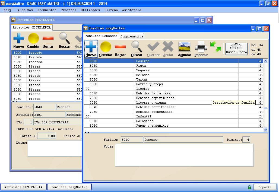This screenshot has width=279, height=192.
Task: Select the Gofres y creps row
Action: click(173, 84)
